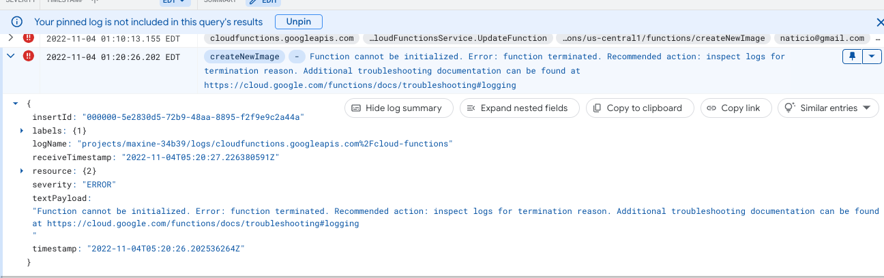
Task: Click the pin icon on the log entry
Action: coord(853,57)
